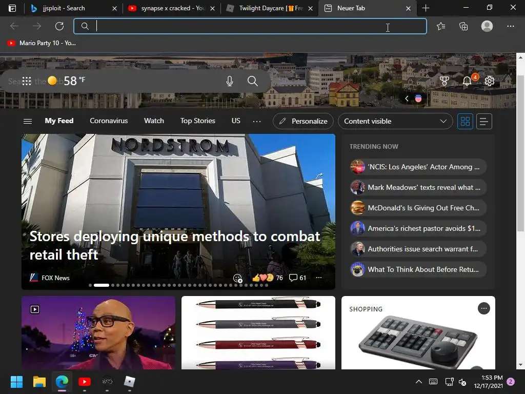
Task: Switch feed to list view layout
Action: coord(484,121)
